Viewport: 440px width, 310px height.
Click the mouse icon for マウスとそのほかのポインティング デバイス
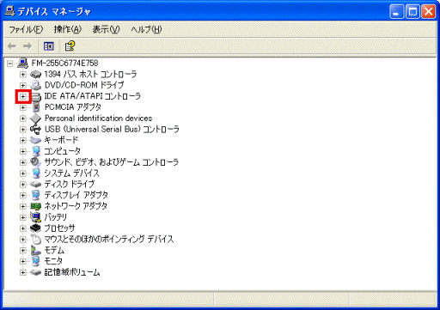(36, 239)
